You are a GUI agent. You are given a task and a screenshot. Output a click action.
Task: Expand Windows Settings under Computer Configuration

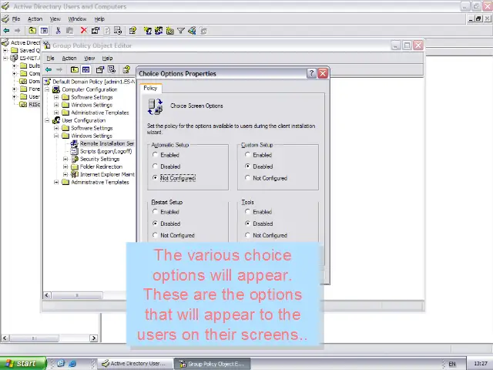(56, 105)
